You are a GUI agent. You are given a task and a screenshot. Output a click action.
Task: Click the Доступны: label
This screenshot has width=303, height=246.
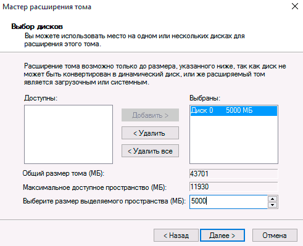pos(41,98)
